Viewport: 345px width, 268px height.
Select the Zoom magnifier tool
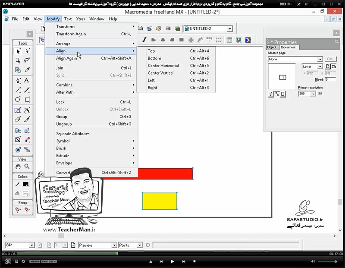pos(27,167)
